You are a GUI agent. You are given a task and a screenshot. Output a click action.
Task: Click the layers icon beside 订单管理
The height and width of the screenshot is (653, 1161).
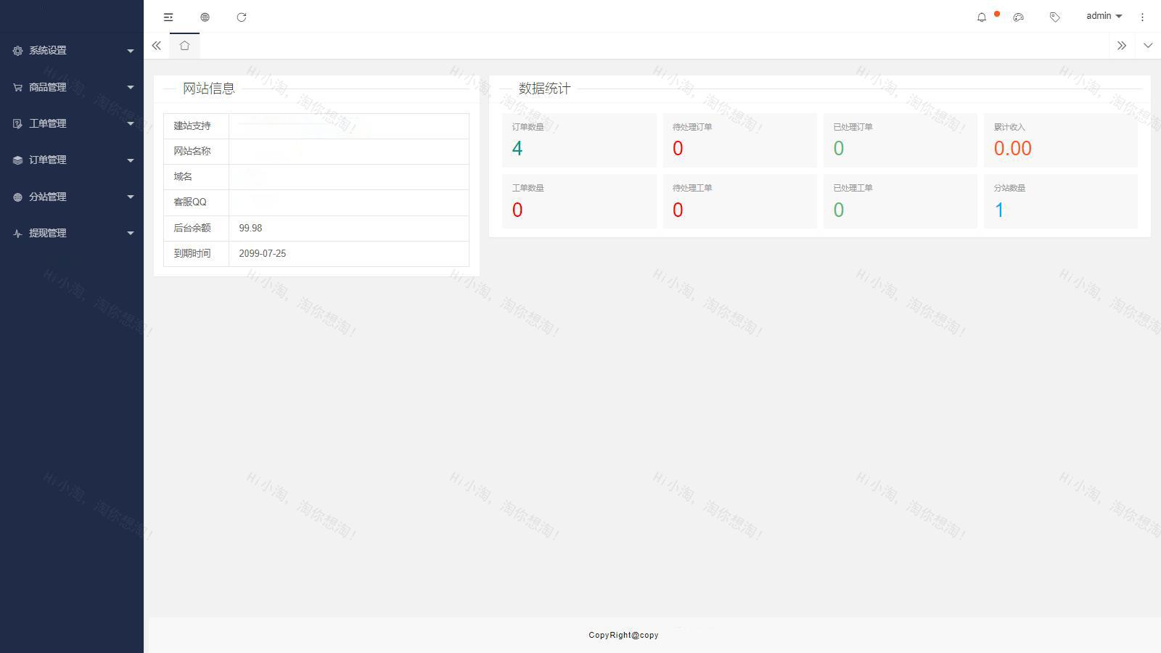coord(17,160)
